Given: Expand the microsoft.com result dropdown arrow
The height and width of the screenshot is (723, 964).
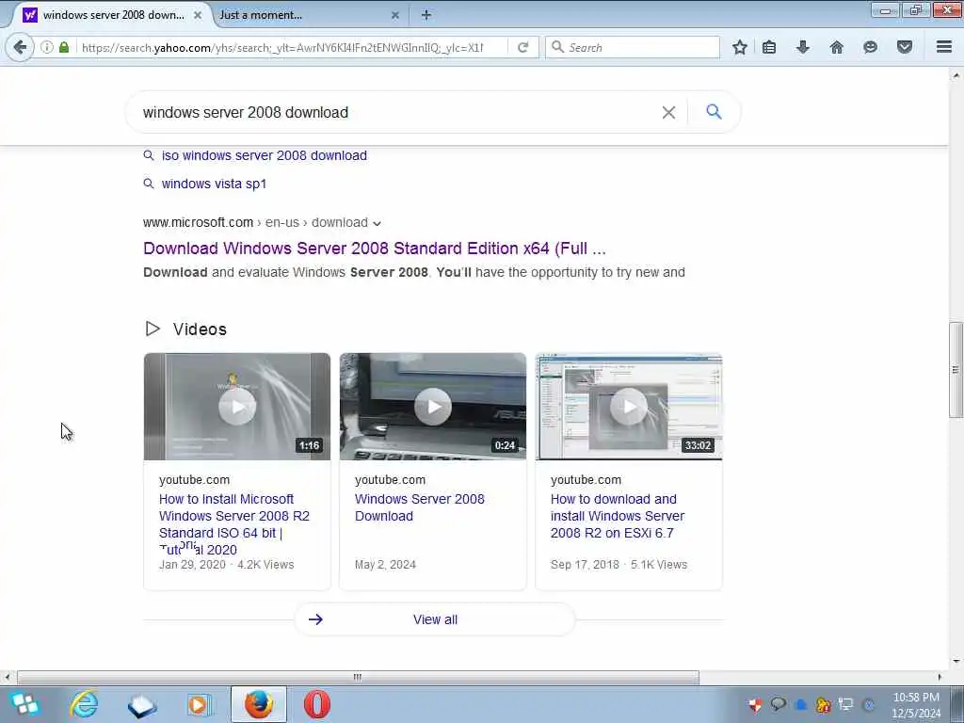Looking at the screenshot, I should (377, 223).
